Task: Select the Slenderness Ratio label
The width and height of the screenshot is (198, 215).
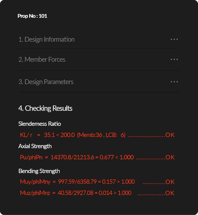Action: [40, 124]
